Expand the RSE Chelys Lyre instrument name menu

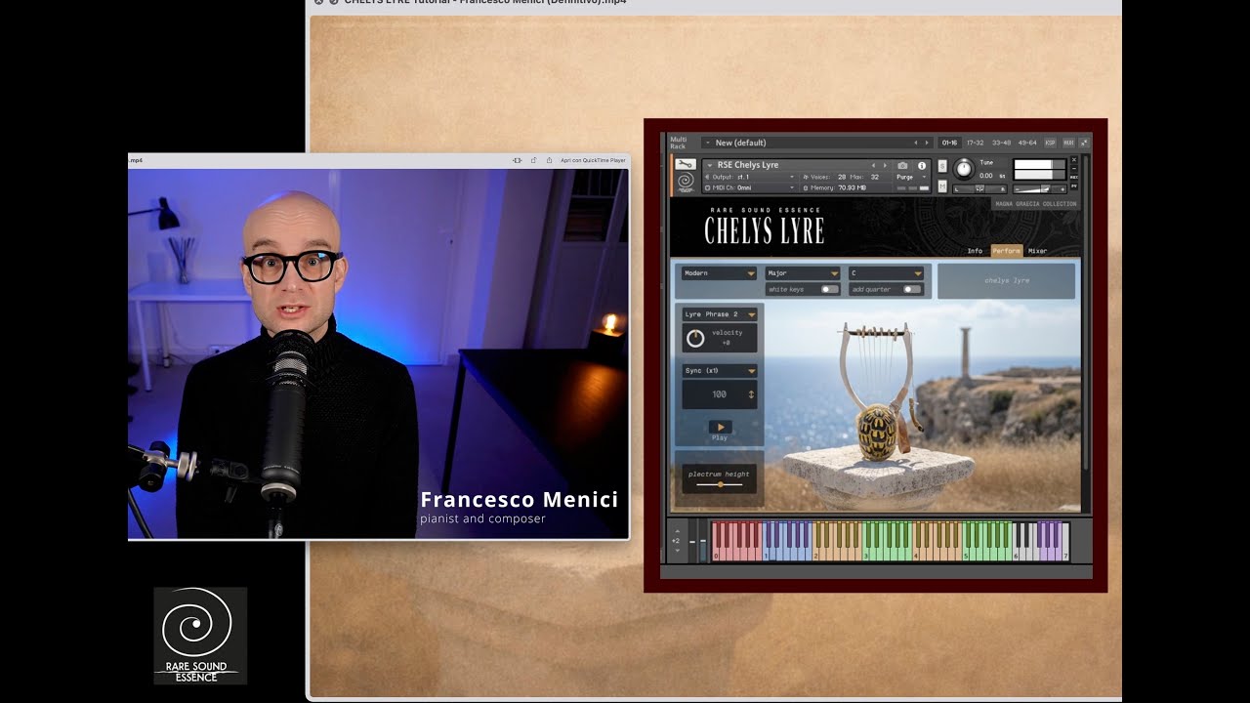point(710,165)
